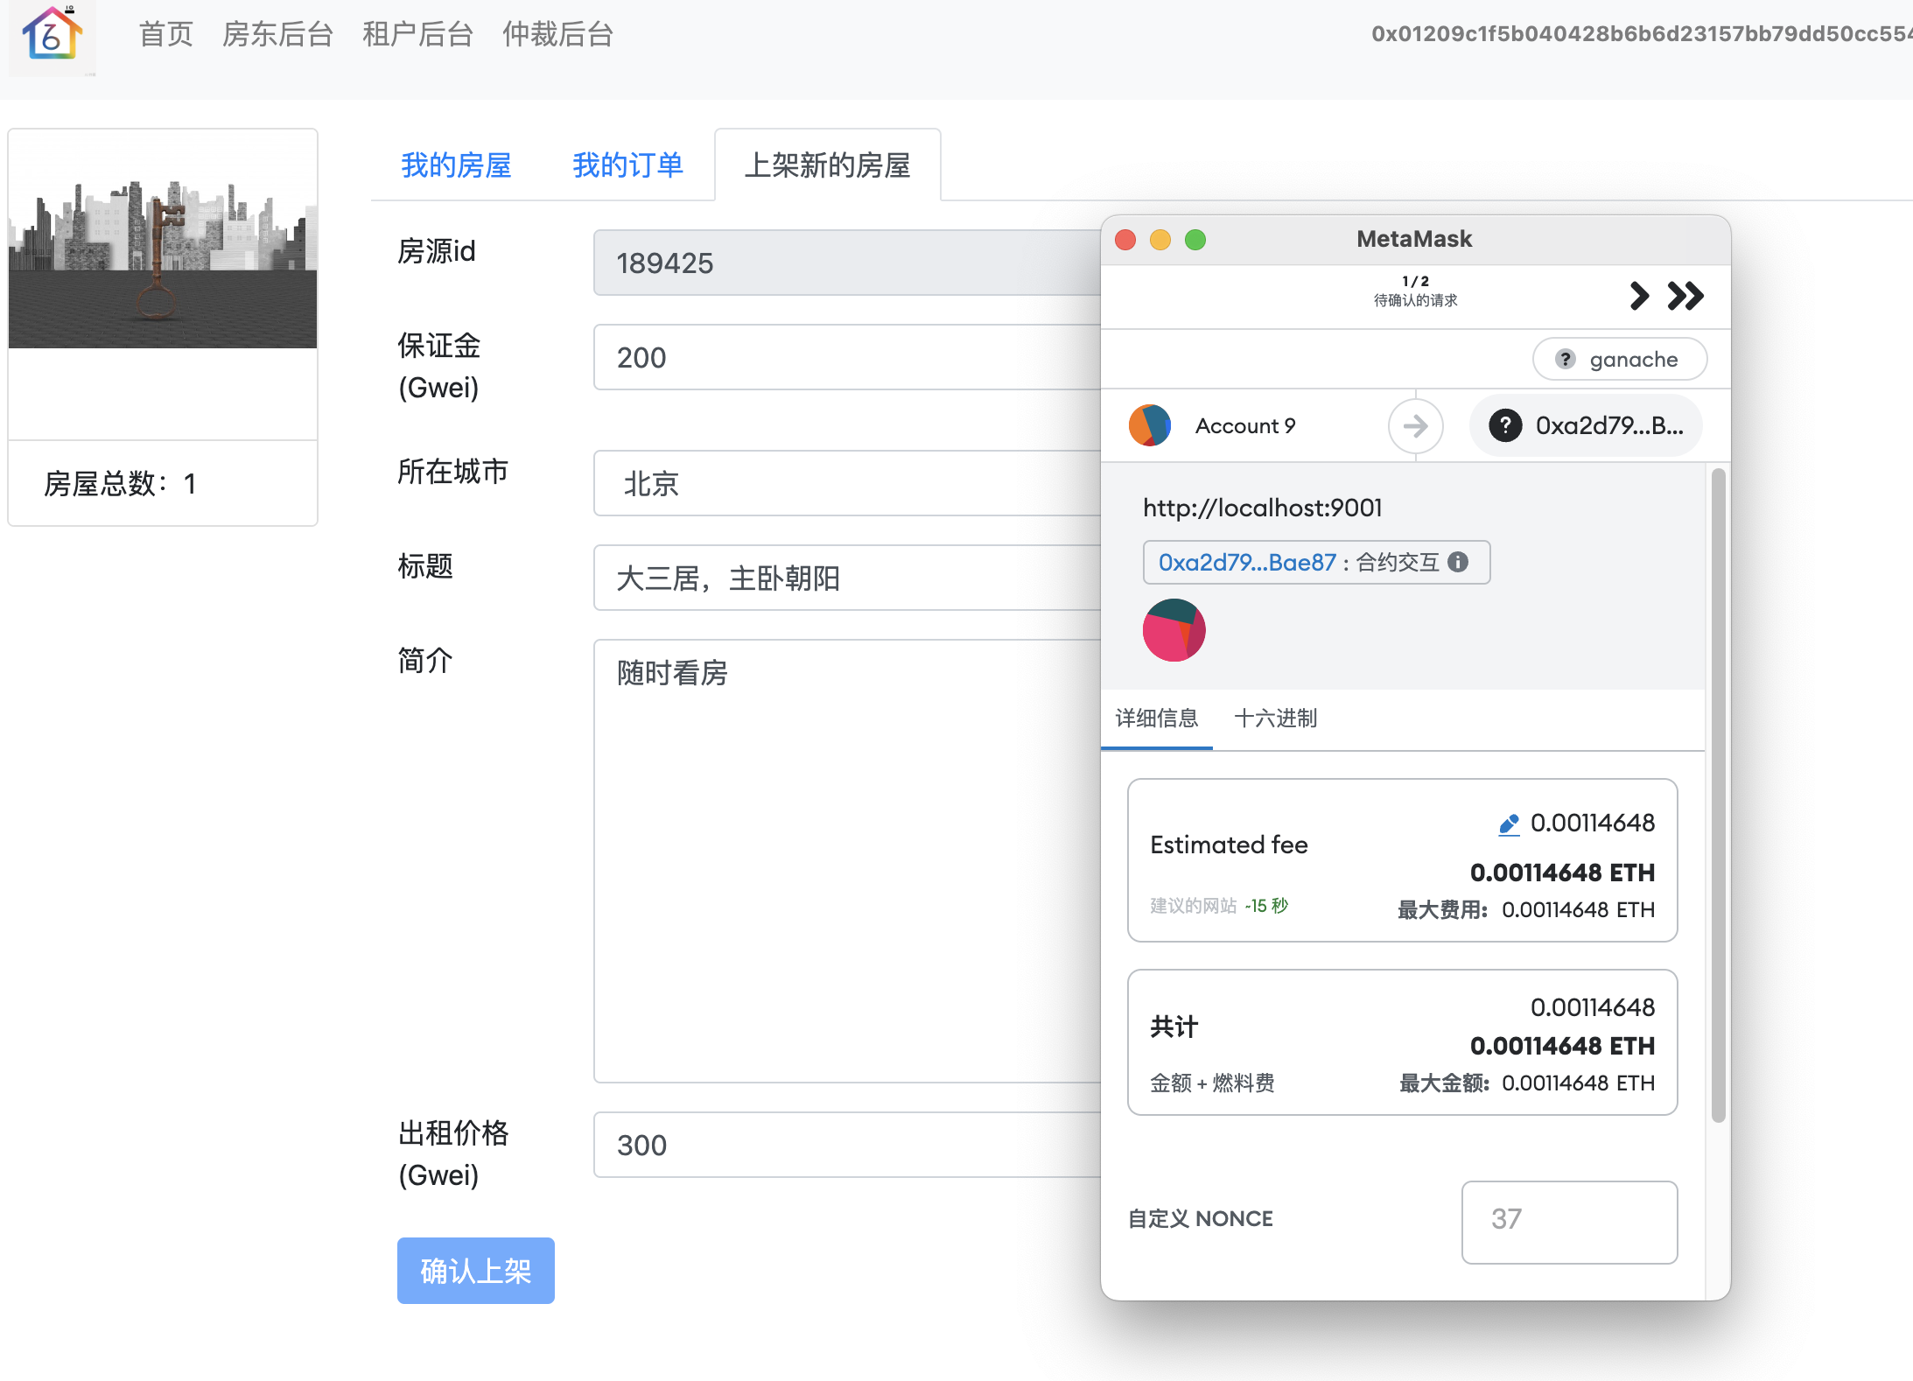Click the 房源id field showing 189425

[x=847, y=263]
